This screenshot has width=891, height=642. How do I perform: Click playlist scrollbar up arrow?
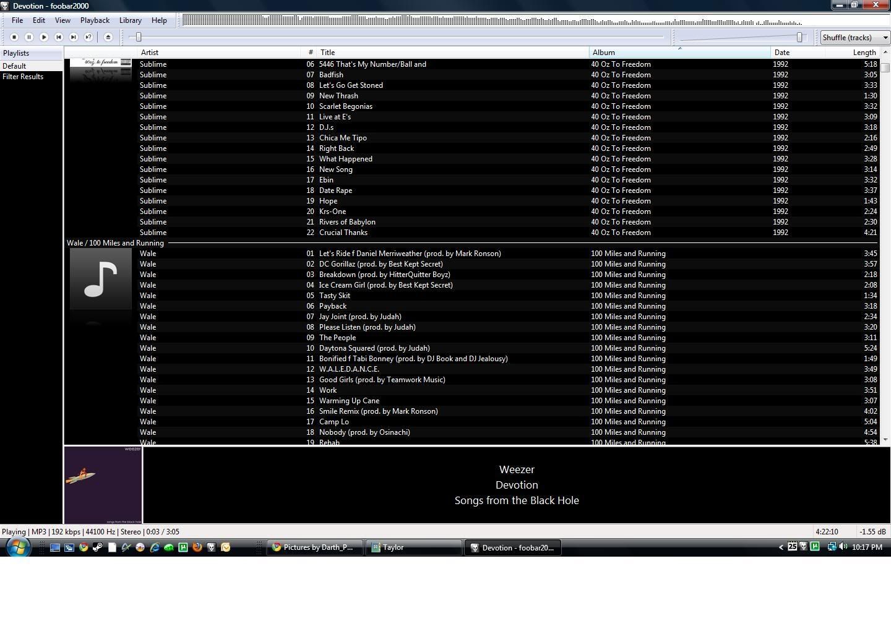(x=885, y=53)
